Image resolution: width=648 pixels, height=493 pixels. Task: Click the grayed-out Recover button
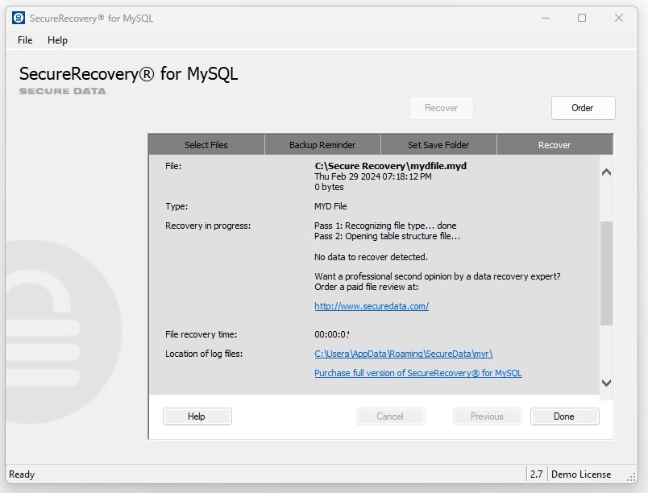(x=442, y=107)
